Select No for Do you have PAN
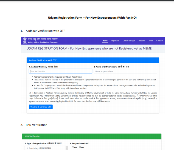Viewport: 174px width, 150px height. [x=80, y=147]
